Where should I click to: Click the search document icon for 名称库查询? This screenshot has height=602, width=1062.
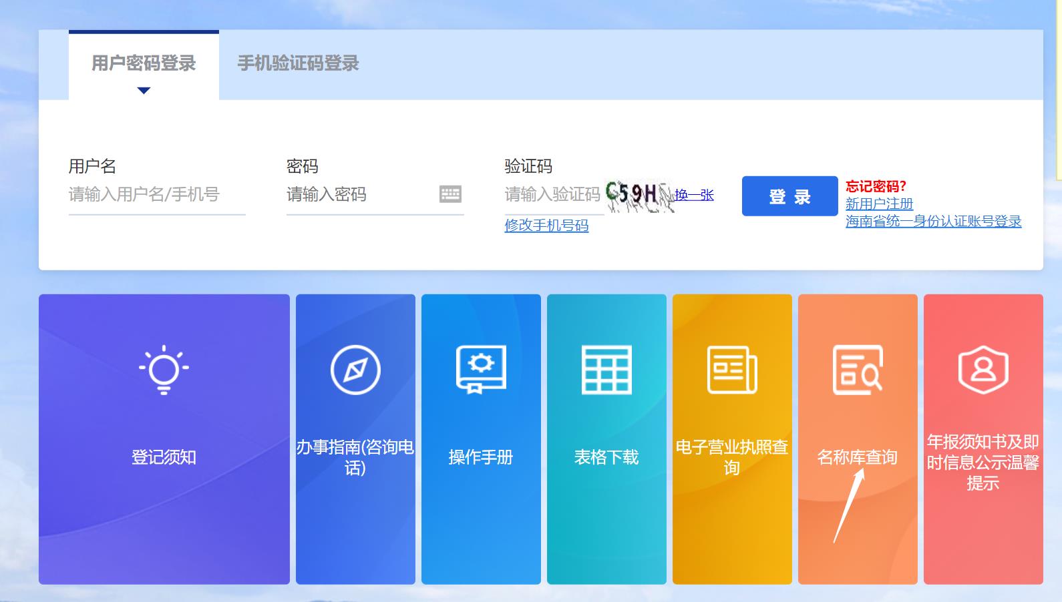point(858,370)
